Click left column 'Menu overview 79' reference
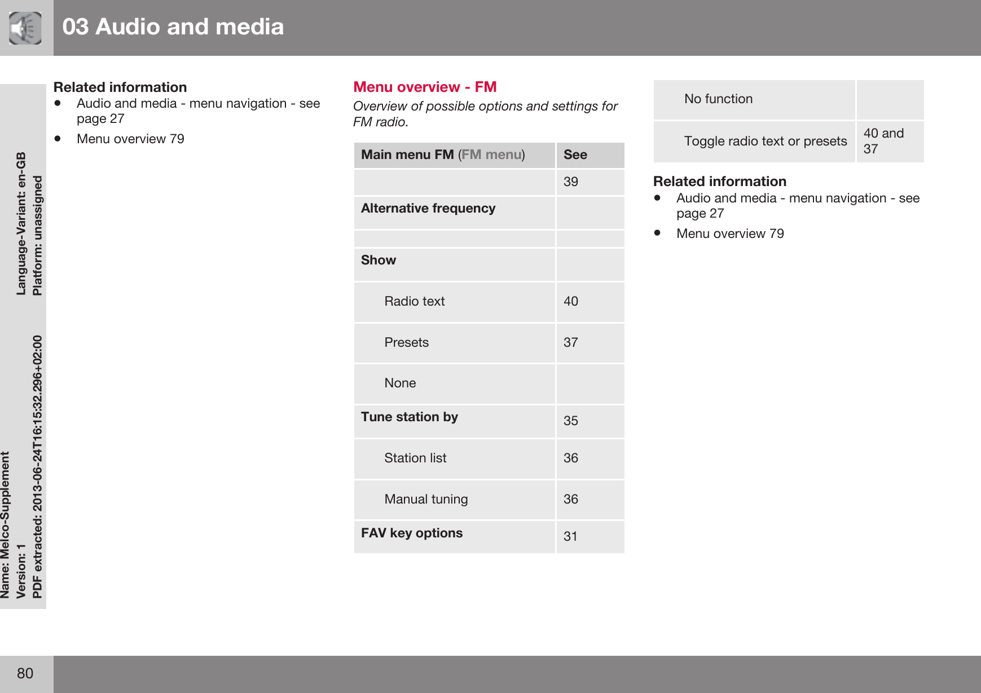Image resolution: width=981 pixels, height=693 pixels. 130,139
